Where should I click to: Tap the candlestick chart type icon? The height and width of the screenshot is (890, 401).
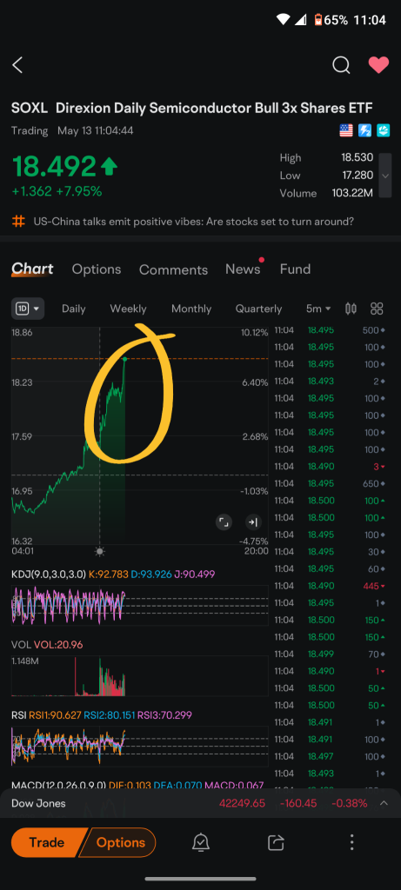(x=351, y=309)
